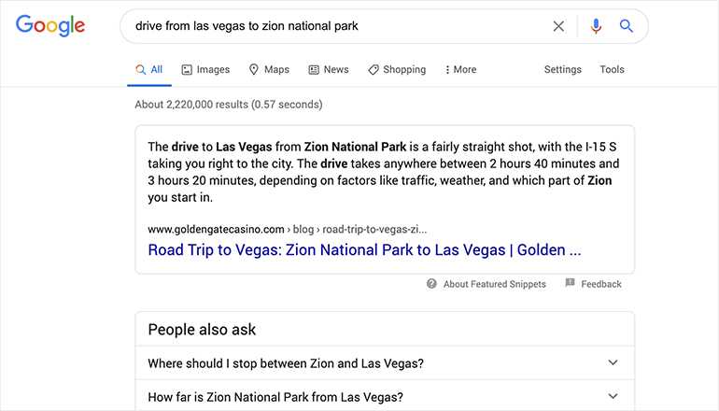Open the Tools menu
719x411 pixels.
613,70
